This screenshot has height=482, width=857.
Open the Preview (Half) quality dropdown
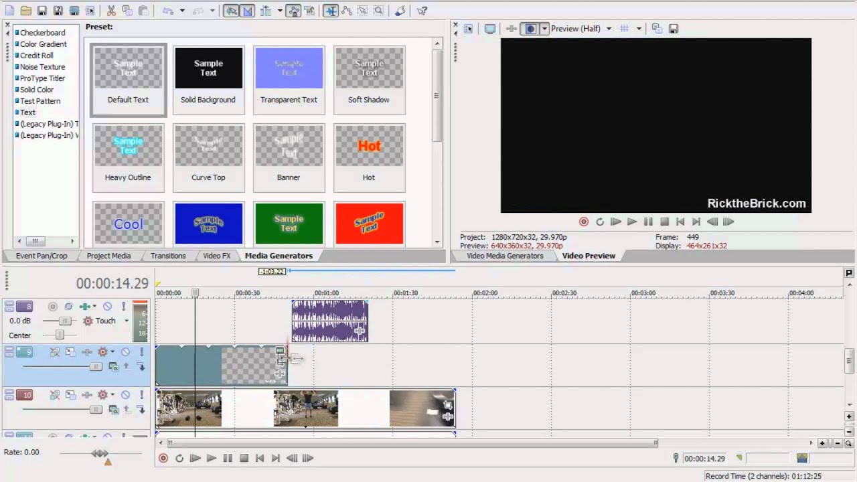(x=609, y=29)
